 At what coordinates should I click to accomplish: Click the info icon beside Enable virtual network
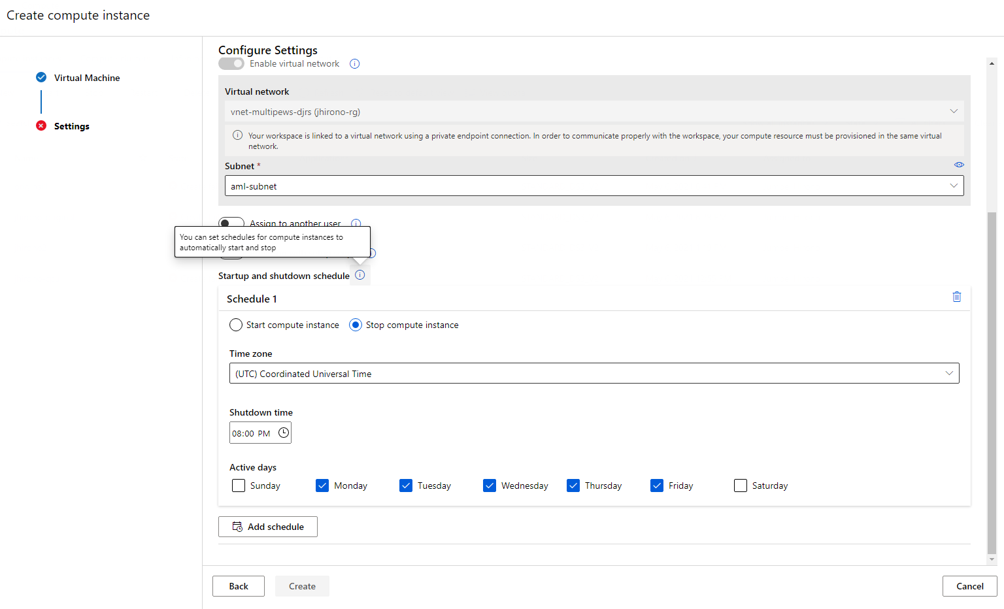354,63
